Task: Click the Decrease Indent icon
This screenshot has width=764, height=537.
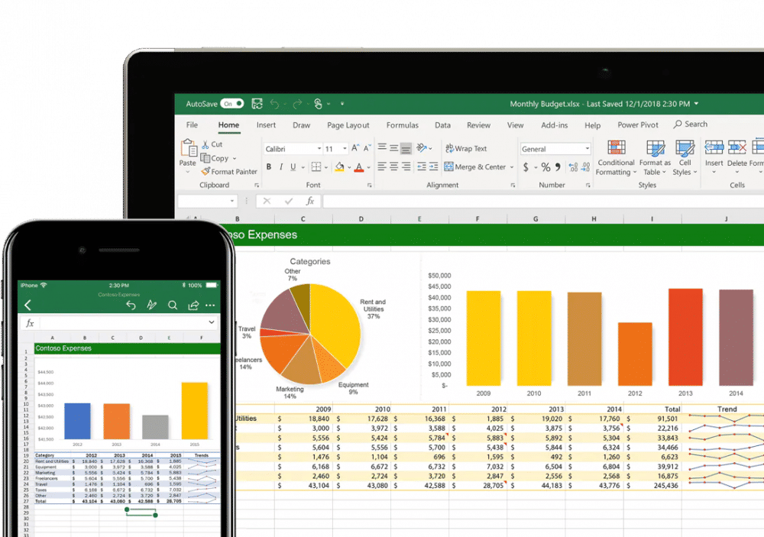Action: point(422,167)
